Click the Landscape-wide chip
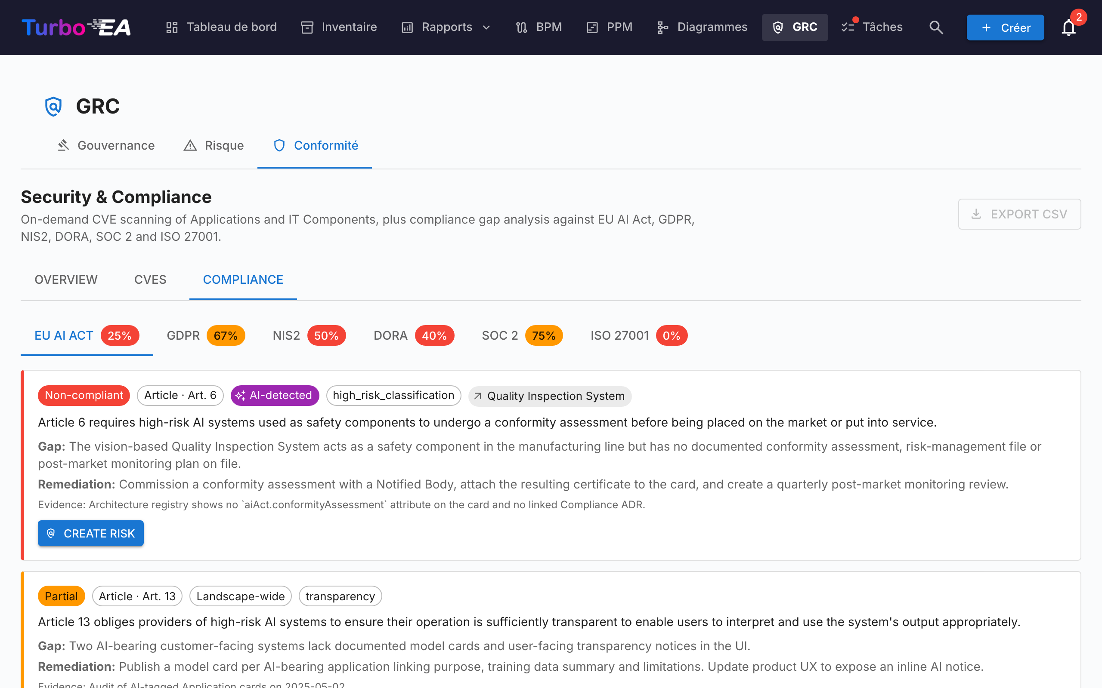Viewport: 1102px width, 688px height. click(241, 596)
